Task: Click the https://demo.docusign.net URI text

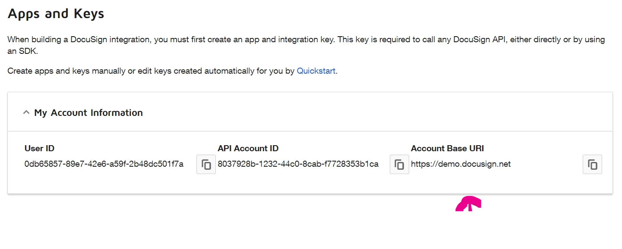Action: [461, 164]
